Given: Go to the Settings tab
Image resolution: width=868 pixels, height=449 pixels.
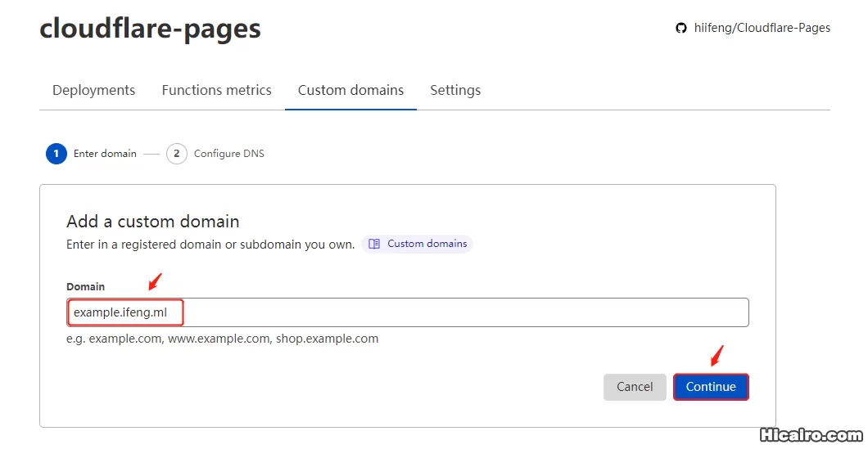Looking at the screenshot, I should (455, 90).
